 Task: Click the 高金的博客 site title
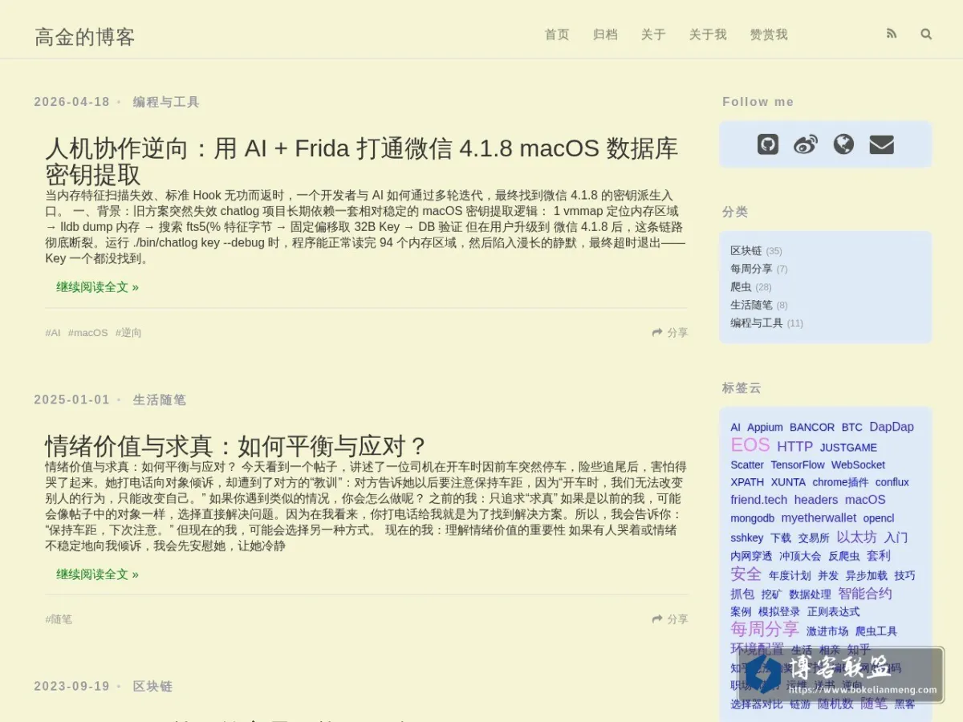click(x=85, y=37)
